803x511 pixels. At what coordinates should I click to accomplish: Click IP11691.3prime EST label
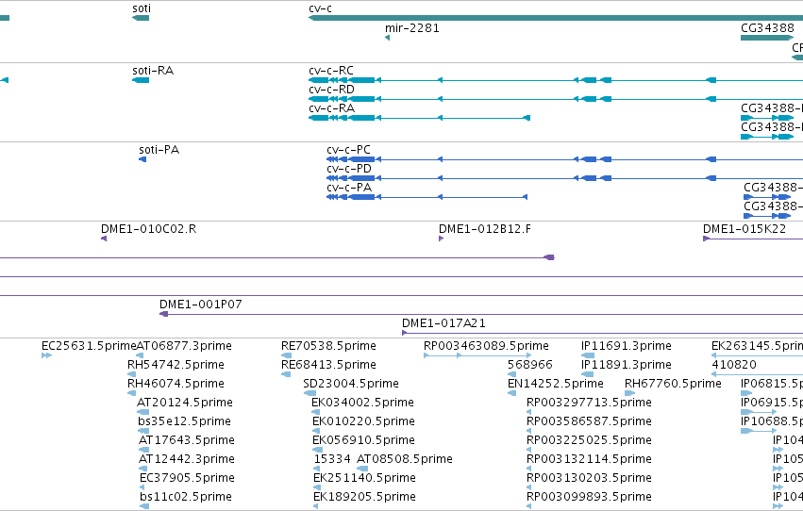(x=627, y=345)
